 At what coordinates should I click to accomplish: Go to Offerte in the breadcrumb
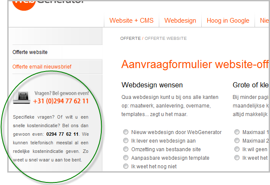(130, 39)
